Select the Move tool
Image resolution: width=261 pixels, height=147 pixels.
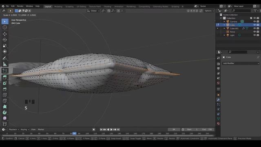point(5,34)
